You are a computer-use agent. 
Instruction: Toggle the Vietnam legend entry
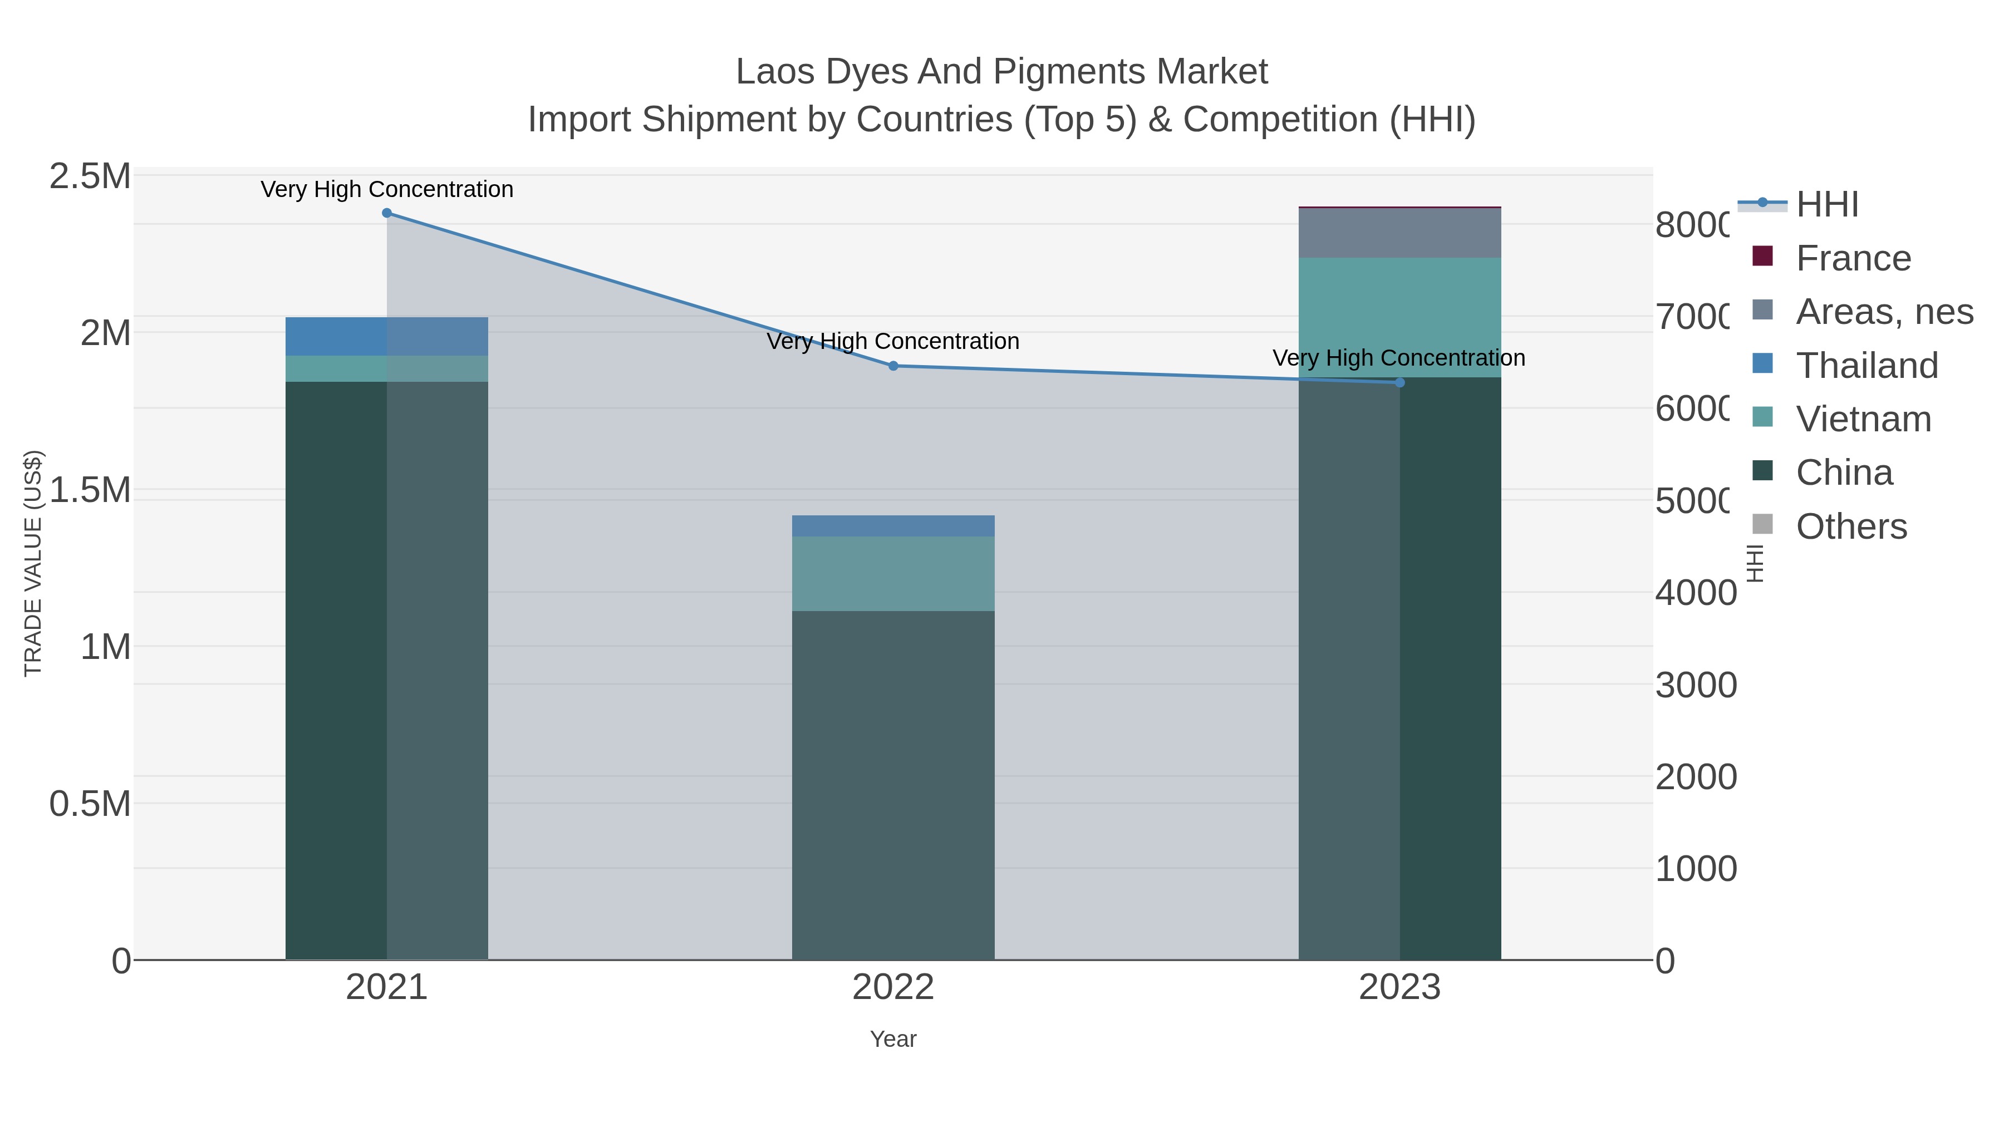(1841, 419)
